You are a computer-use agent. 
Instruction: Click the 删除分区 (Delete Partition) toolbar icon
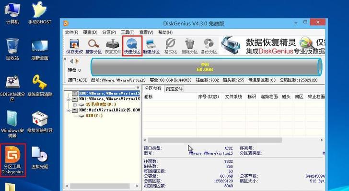[x=190, y=46]
